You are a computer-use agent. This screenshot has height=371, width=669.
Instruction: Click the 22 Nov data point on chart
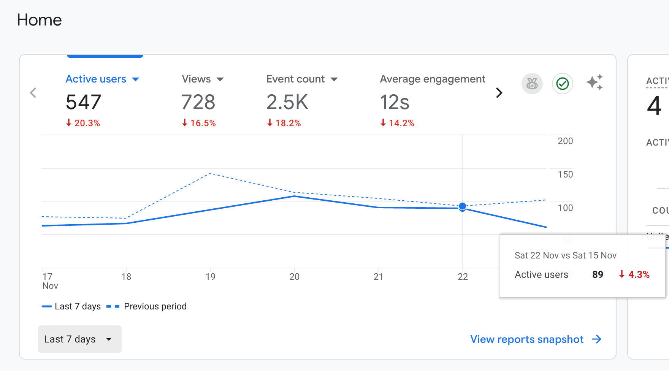point(462,207)
